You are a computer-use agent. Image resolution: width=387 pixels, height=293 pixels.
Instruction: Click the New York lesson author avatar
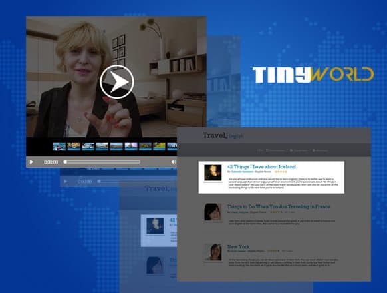pyautogui.click(x=213, y=252)
